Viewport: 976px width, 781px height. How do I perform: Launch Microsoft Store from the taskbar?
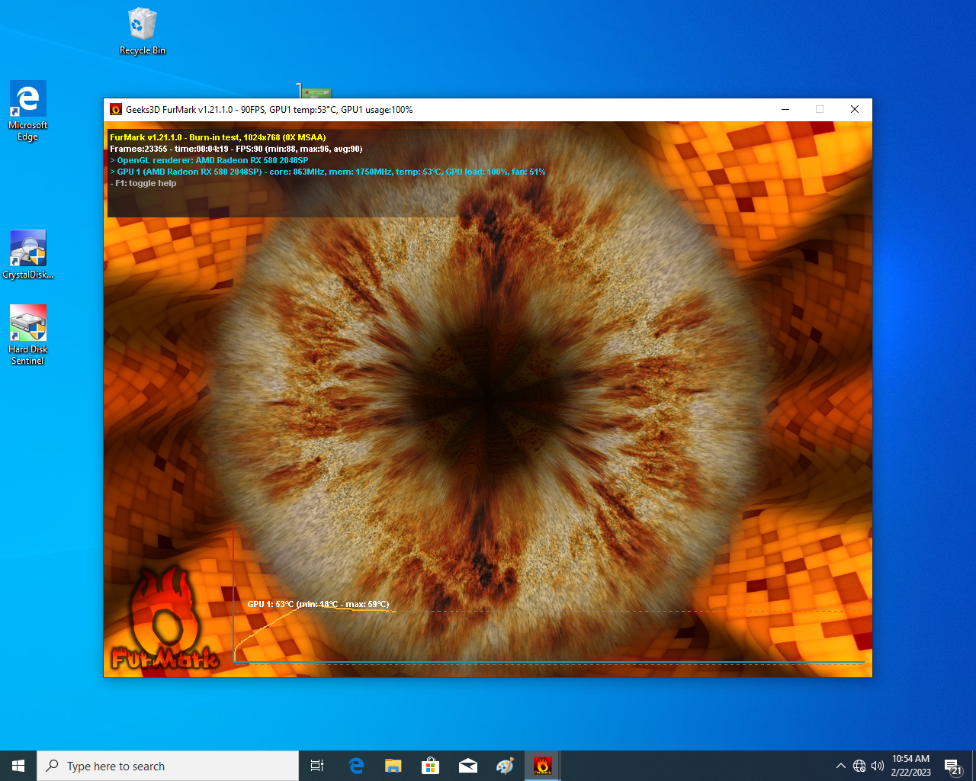430,766
